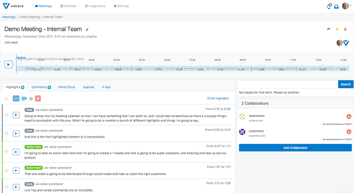Open the Integrations nav item
Screen dimensions: 354x193
95,6
